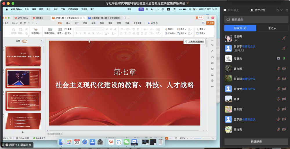Open the Text Box (文本框) dropdown
290x149 pixels.
click(170, 33)
